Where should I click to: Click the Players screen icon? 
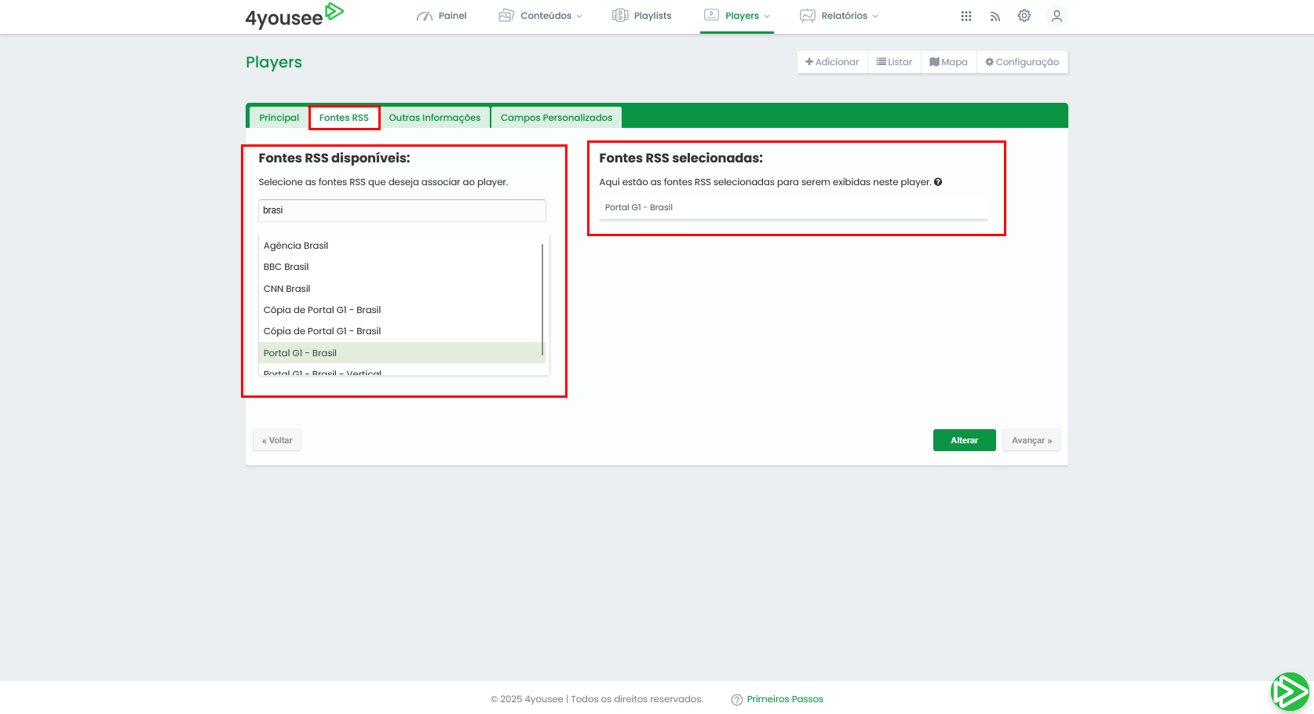point(711,15)
